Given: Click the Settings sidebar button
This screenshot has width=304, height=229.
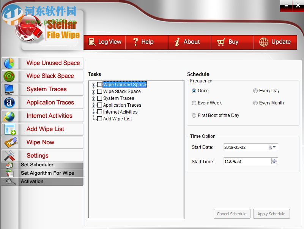Looking at the screenshot, I should (42, 156).
